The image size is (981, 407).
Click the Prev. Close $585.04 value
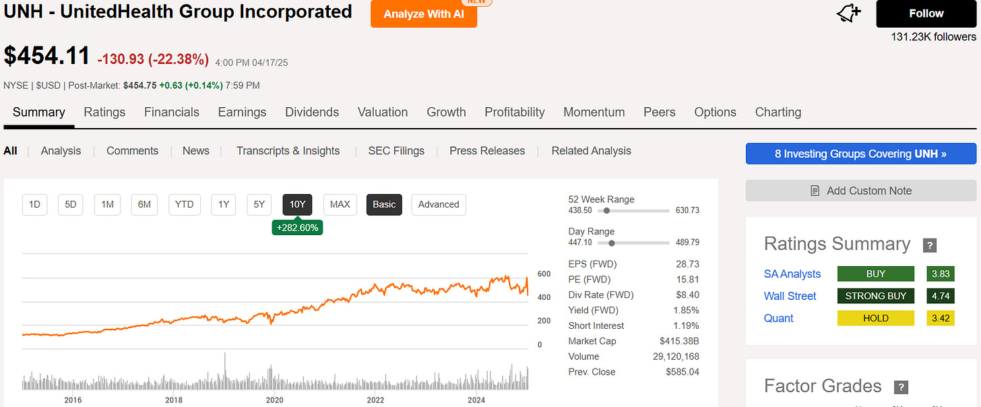pyautogui.click(x=682, y=372)
